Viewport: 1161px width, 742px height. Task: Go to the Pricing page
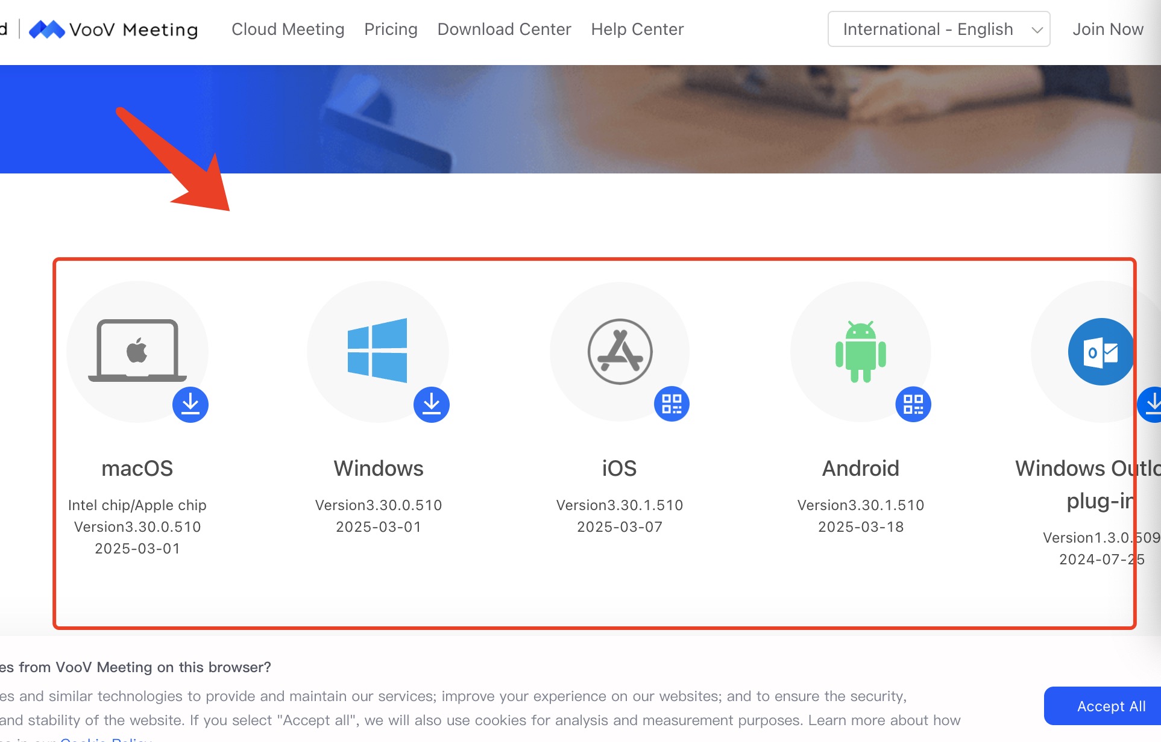pos(391,30)
